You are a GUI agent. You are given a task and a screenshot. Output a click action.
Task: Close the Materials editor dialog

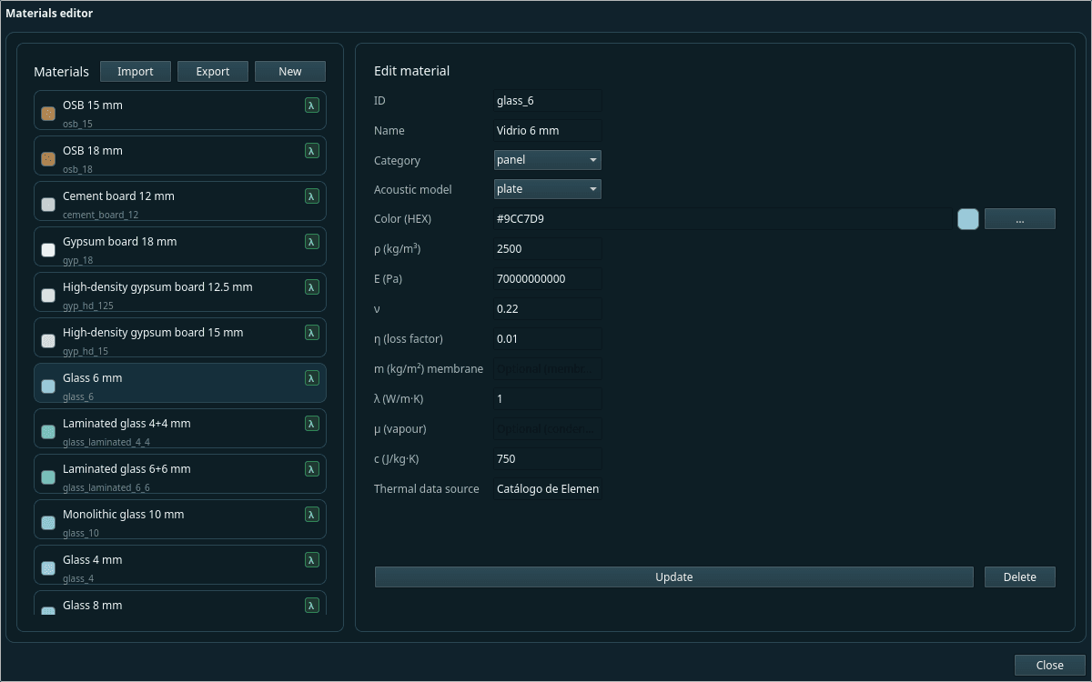coord(1050,666)
